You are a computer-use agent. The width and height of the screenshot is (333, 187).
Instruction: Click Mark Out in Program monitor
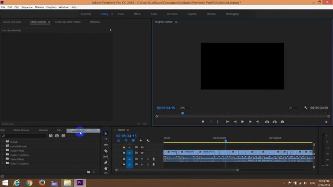click(217, 122)
